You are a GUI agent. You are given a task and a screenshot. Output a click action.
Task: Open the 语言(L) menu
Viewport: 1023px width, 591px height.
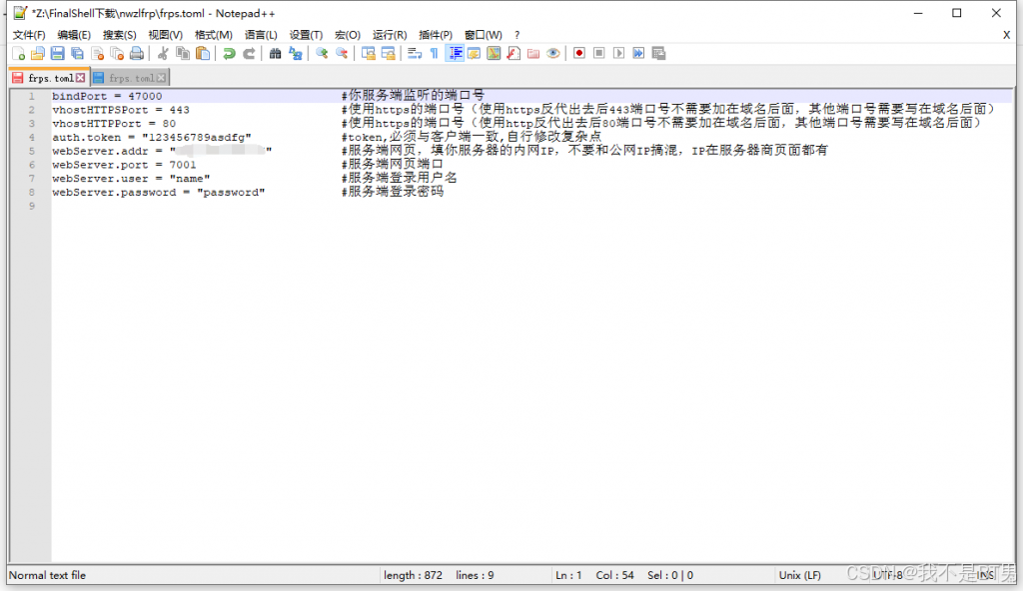tap(261, 35)
